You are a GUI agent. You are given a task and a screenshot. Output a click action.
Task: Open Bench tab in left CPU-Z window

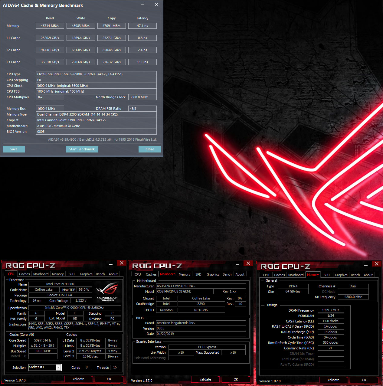[x=100, y=274]
